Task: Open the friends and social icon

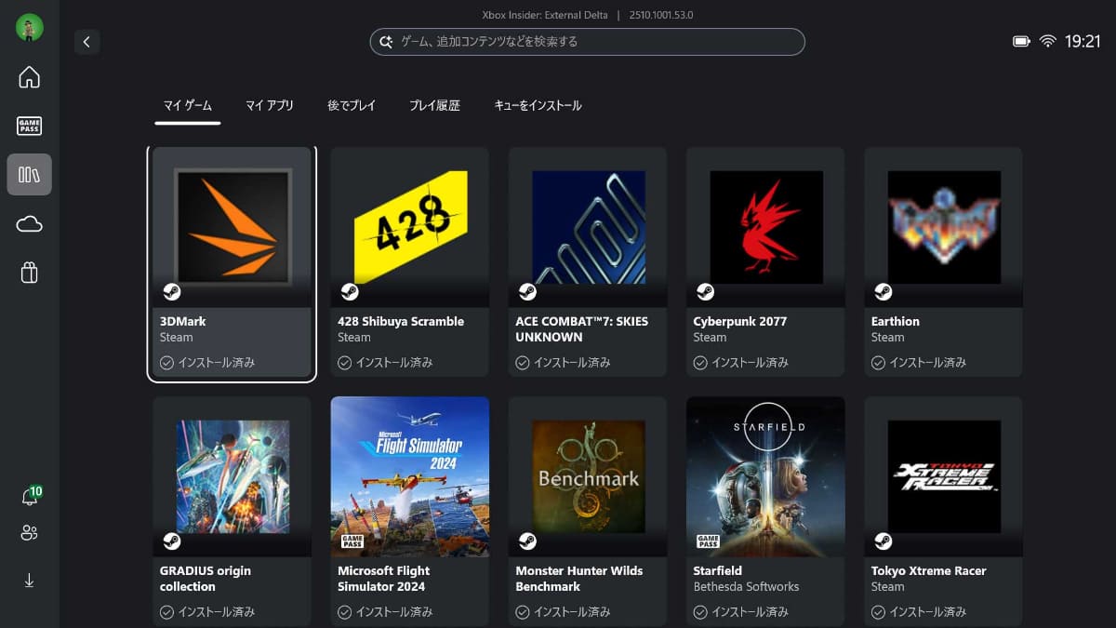Action: click(x=29, y=532)
